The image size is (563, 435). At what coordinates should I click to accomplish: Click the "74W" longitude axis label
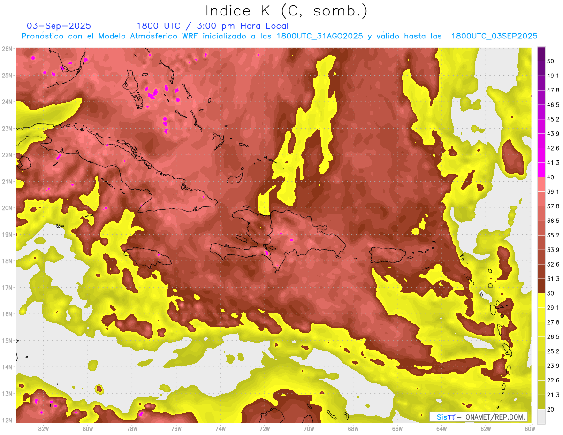[220, 428]
